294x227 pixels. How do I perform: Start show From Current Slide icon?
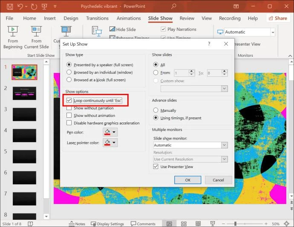click(x=36, y=31)
